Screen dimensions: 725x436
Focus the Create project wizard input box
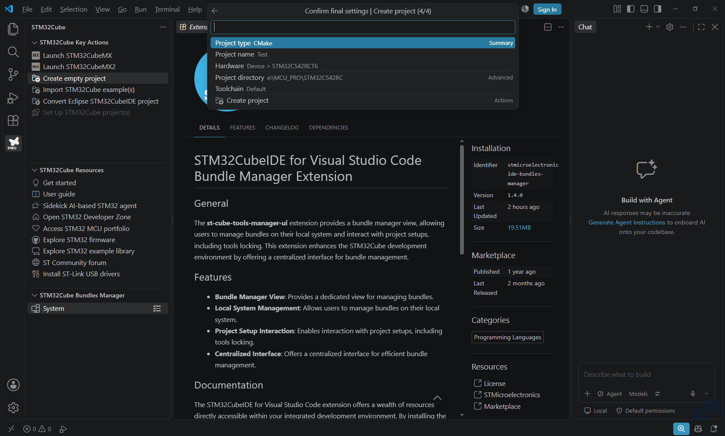[363, 27]
